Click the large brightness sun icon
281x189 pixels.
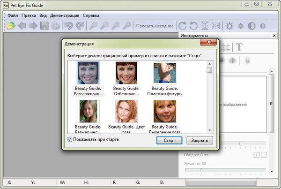pyautogui.click(x=229, y=26)
